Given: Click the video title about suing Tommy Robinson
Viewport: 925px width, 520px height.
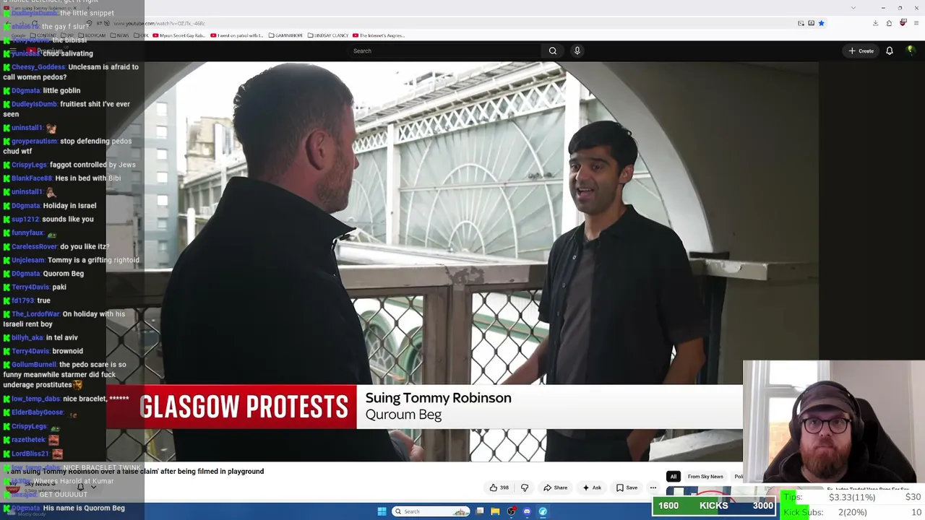Looking at the screenshot, I should [x=135, y=472].
